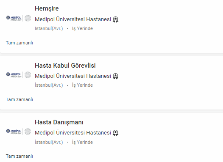Click award badge icon in Hasta Kabul Görevlisi listing
This screenshot has width=223, height=162.
click(115, 76)
